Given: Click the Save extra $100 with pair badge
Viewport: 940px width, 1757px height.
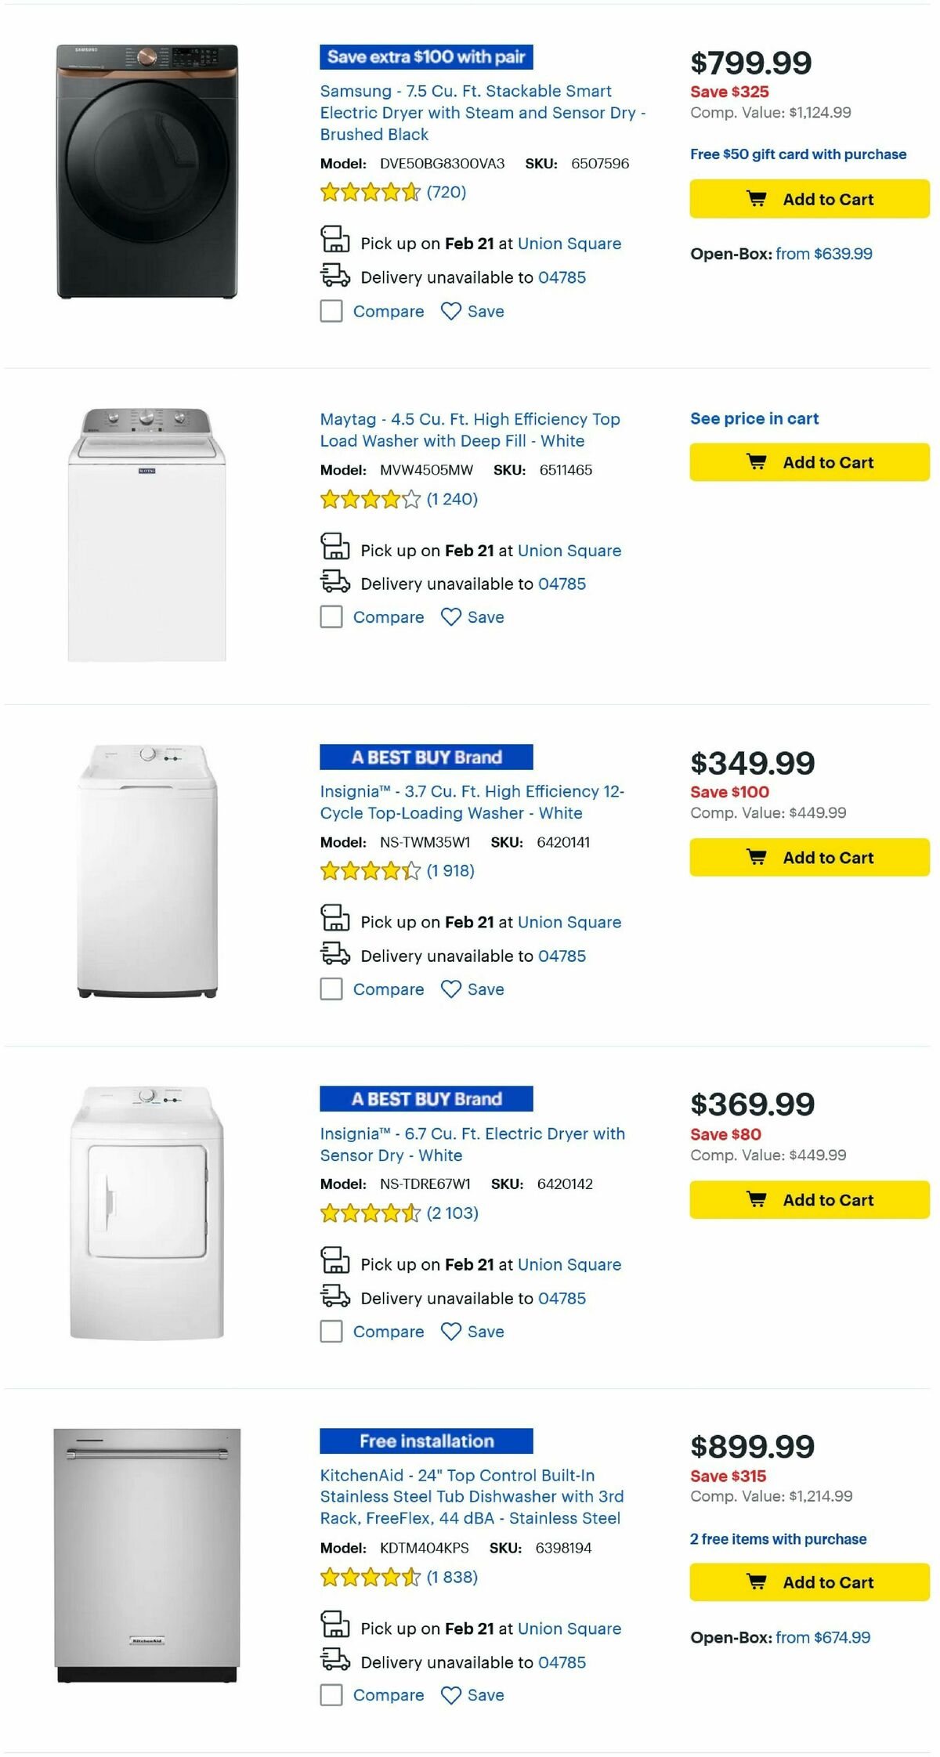Looking at the screenshot, I should click(x=425, y=57).
